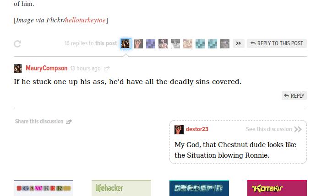Open the Deadspin site logo
This screenshot has height=196, width=316.
[199, 188]
